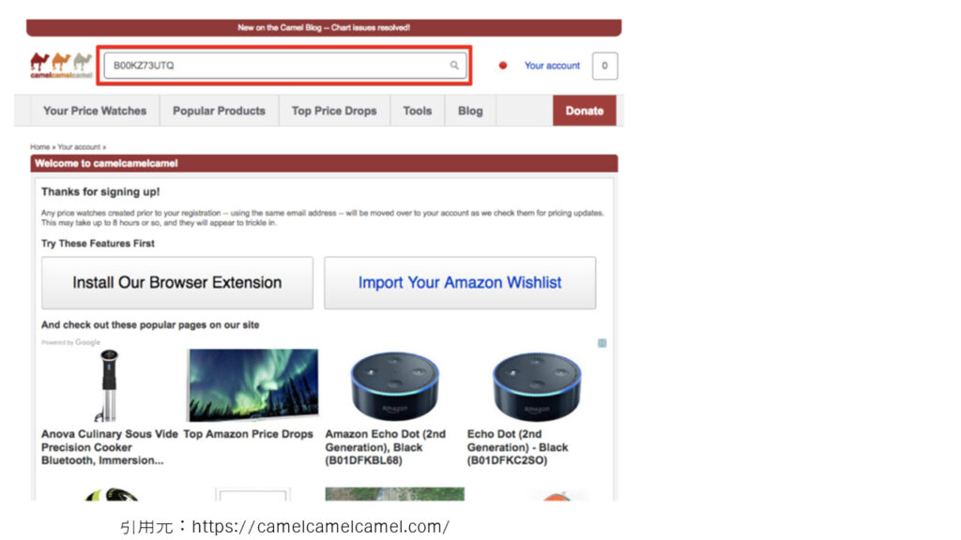Screen dimensions: 961x540
Task: Click the Powered by Google label
Action: 70,342
